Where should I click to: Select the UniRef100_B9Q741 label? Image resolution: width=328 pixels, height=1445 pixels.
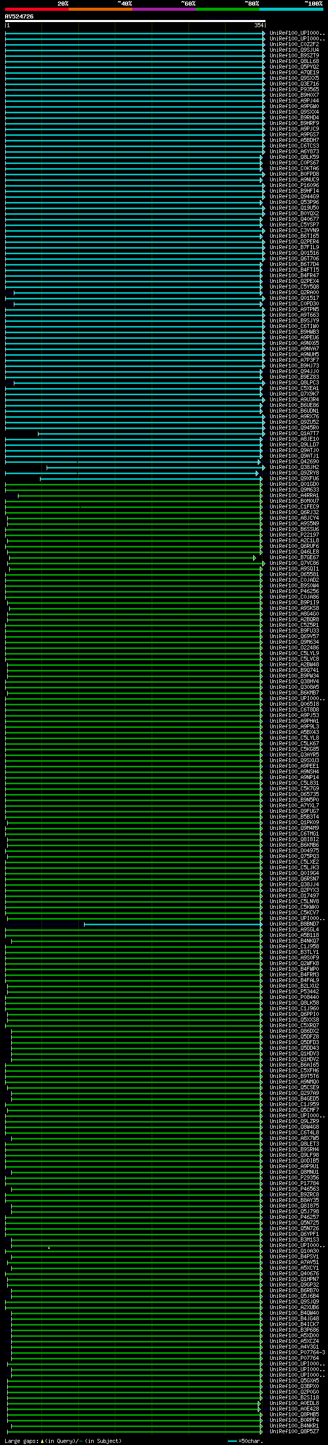tap(294, 670)
